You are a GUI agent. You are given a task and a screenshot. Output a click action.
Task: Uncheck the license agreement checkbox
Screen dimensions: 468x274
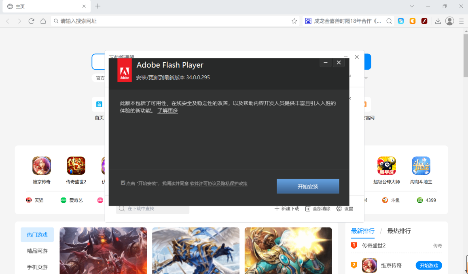[123, 183]
